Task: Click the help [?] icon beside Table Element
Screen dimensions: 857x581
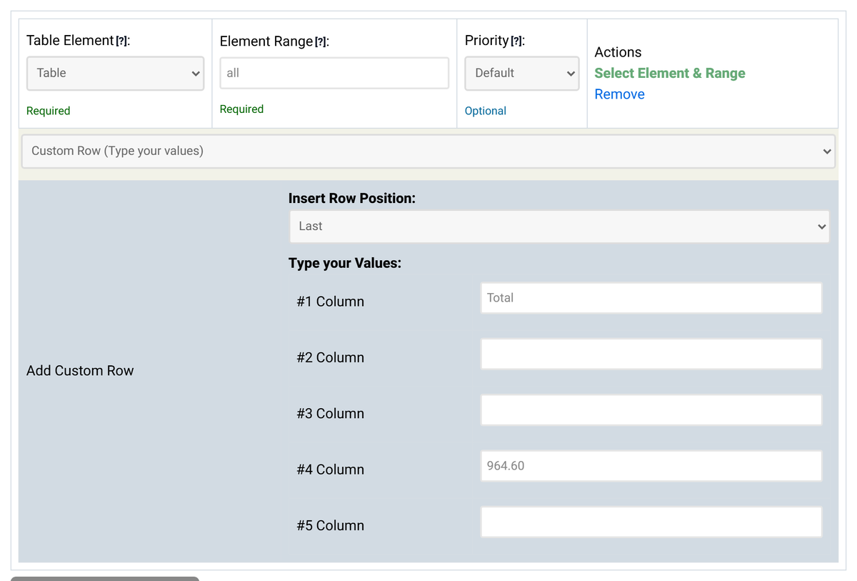Action: (x=123, y=41)
